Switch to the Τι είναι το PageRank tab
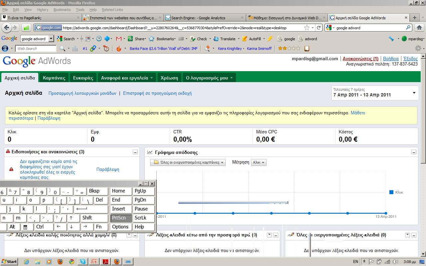 41,18
